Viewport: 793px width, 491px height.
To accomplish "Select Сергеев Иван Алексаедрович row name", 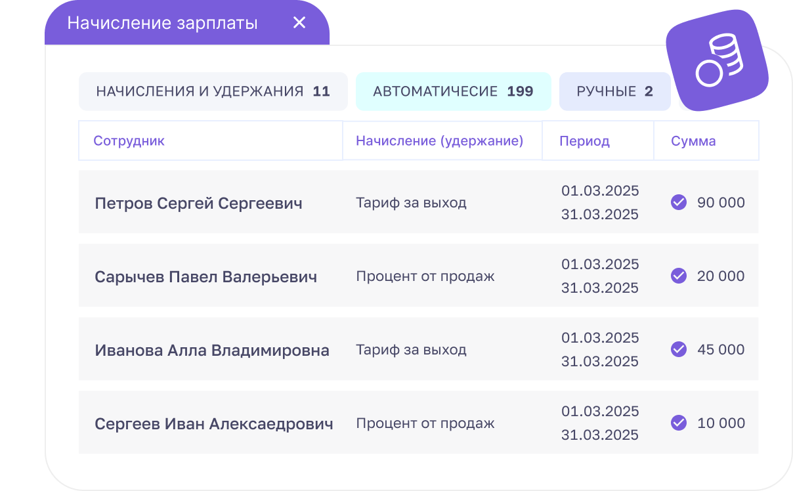I will [x=213, y=423].
